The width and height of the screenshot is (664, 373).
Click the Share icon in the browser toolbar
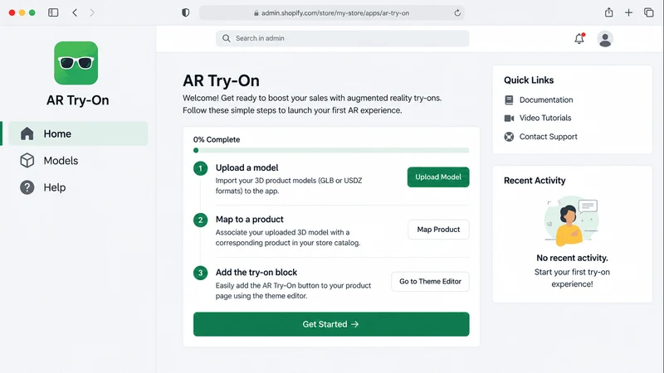click(x=608, y=12)
